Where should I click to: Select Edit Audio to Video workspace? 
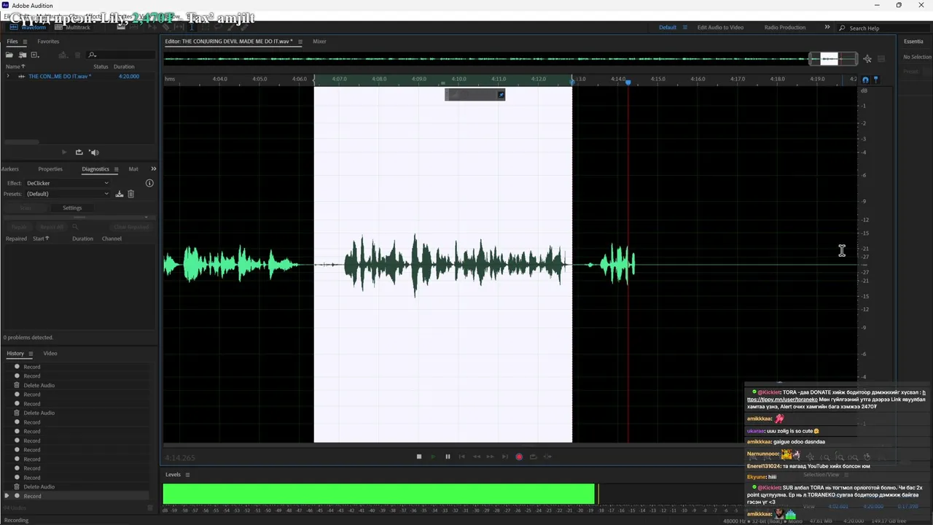coord(720,28)
